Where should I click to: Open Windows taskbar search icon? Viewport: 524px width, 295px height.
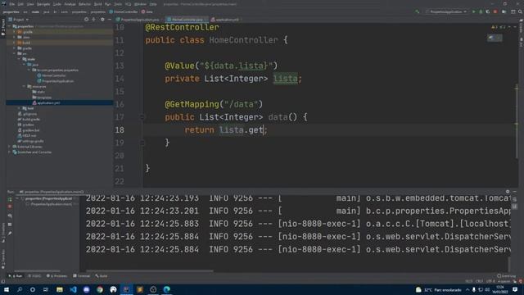(20, 289)
